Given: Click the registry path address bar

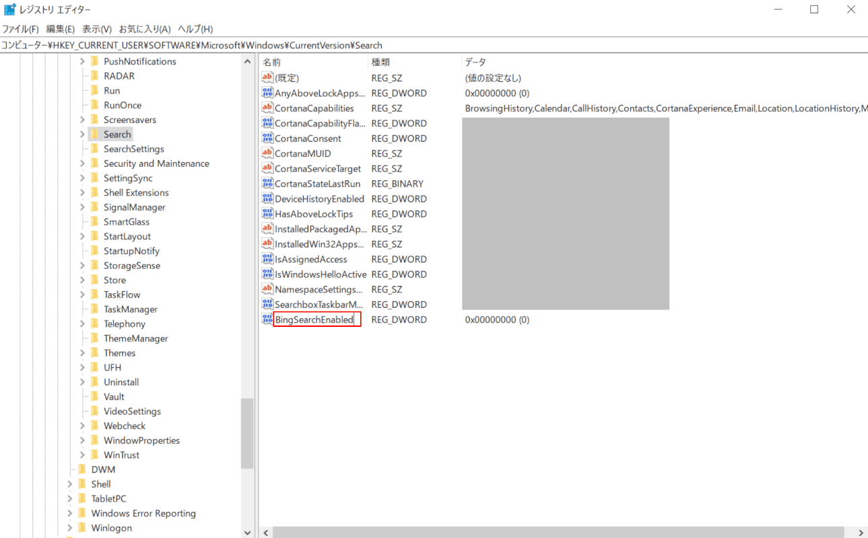Looking at the screenshot, I should click(434, 45).
